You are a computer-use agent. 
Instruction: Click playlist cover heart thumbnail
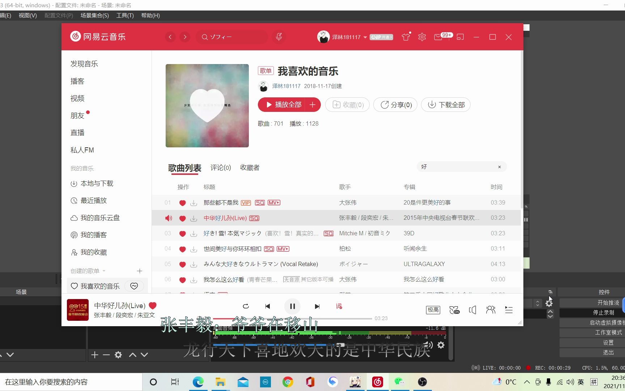(207, 106)
